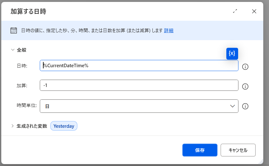Select the Yesterday variable chip
Screen dimensions: 269x166
click(64, 126)
